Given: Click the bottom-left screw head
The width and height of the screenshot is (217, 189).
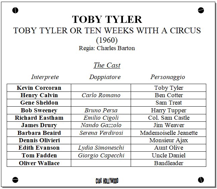Looking at the screenshot, I should tap(15, 180).
